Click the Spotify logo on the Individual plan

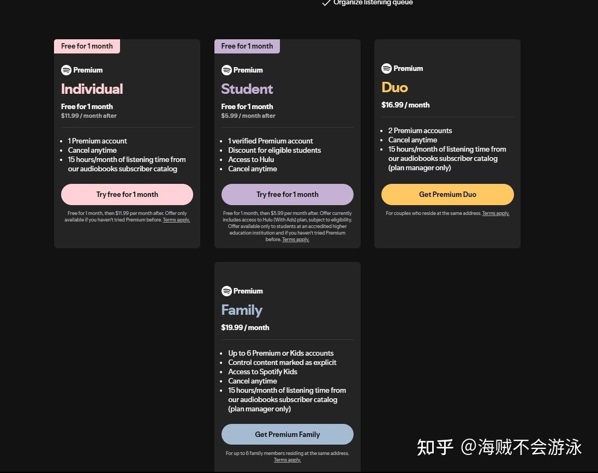pos(65,70)
